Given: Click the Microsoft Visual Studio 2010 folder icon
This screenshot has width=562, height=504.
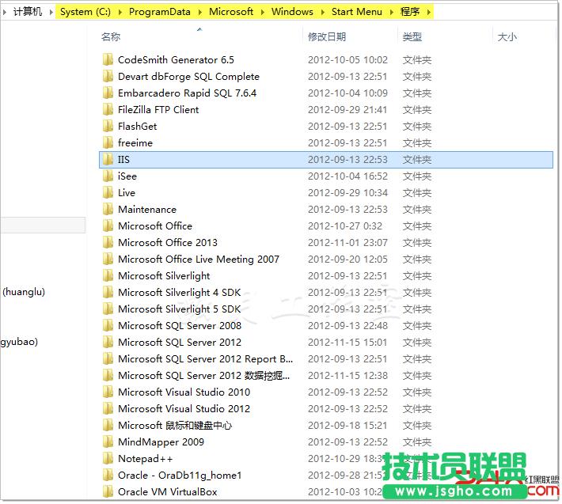Looking at the screenshot, I should click(108, 392).
